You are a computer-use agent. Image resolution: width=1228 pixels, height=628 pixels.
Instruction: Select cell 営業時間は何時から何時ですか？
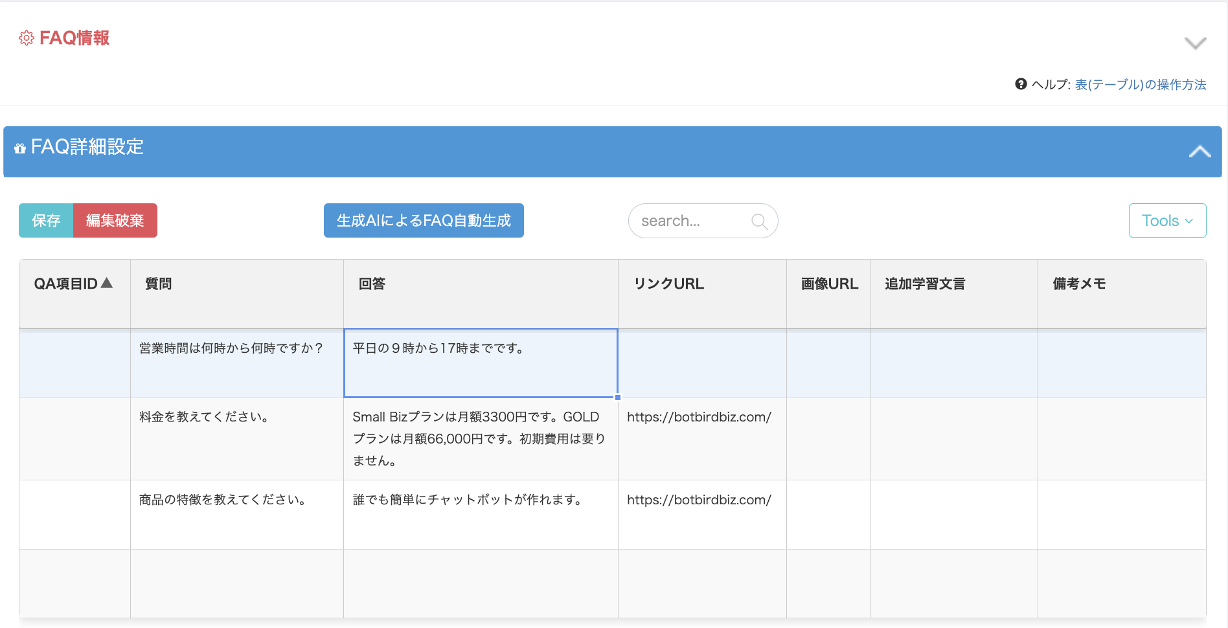click(x=236, y=363)
